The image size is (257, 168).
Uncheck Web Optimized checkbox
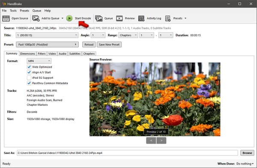29,67
